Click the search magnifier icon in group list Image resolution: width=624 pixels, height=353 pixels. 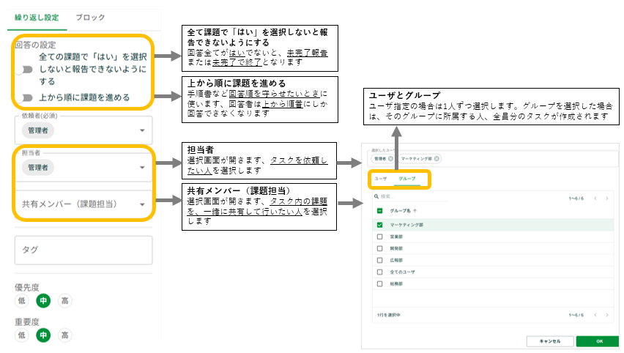[x=376, y=197]
